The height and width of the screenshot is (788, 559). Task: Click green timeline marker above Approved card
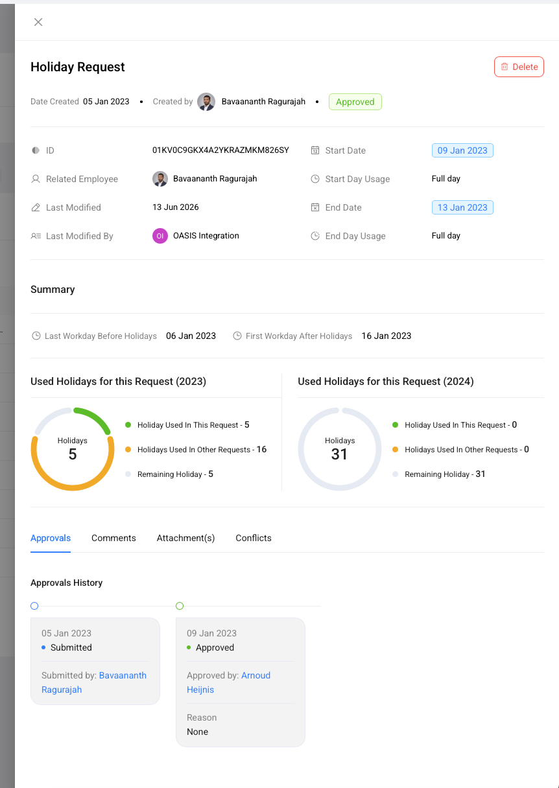180,606
